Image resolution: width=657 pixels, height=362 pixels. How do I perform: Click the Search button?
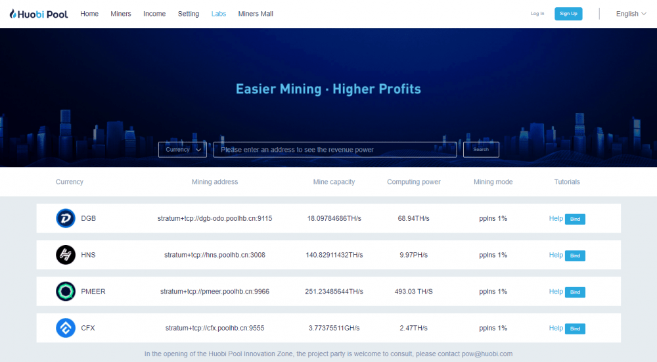[481, 150]
